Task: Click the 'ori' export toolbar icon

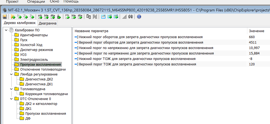Action: click(x=40, y=17)
